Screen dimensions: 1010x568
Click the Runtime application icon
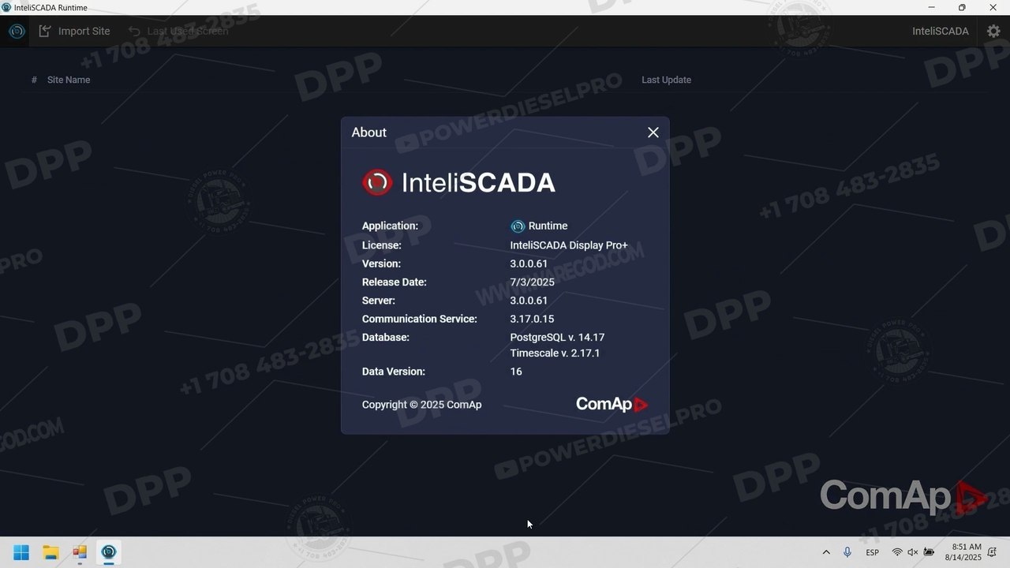point(518,226)
